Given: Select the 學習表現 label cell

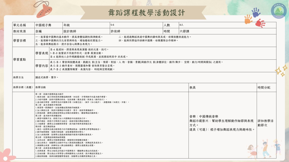Looking at the screenshot, I should point(42,53).
